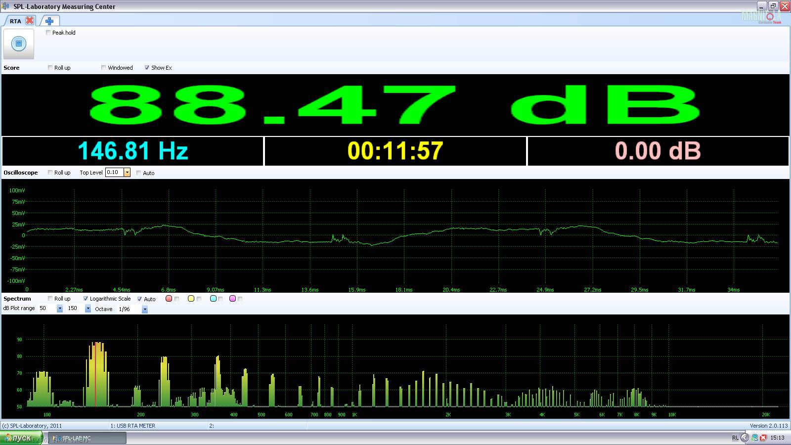
Task: Toggle Roll up in the Oscilloscope section
Action: (50, 173)
